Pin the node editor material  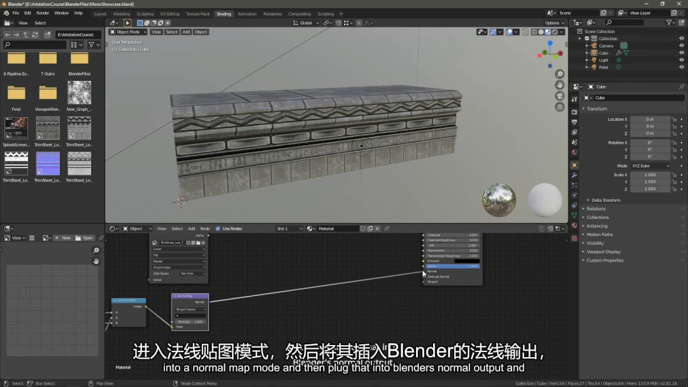387,229
